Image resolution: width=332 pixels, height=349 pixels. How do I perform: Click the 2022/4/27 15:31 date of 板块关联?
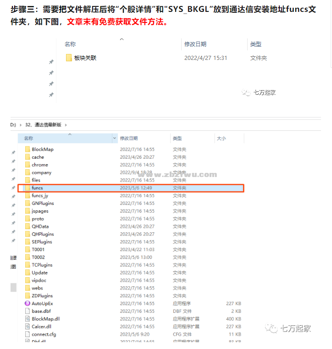206,58
